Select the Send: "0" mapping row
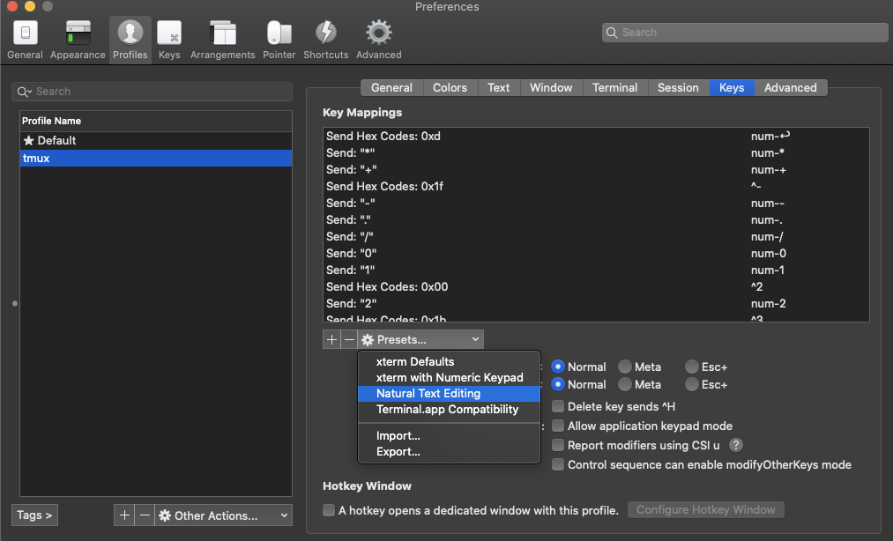 point(596,254)
